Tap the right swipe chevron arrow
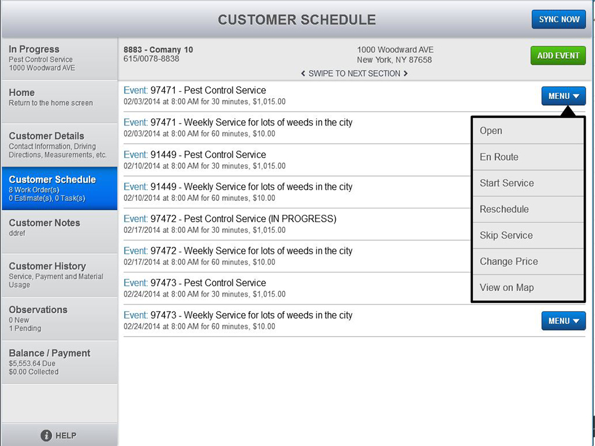595x446 pixels. [x=406, y=73]
